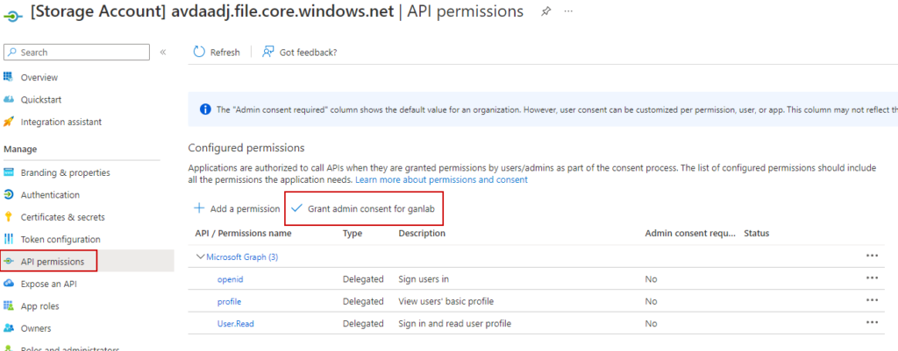This screenshot has width=898, height=351.
Task: Open the API permissions menu item
Action: (53, 261)
